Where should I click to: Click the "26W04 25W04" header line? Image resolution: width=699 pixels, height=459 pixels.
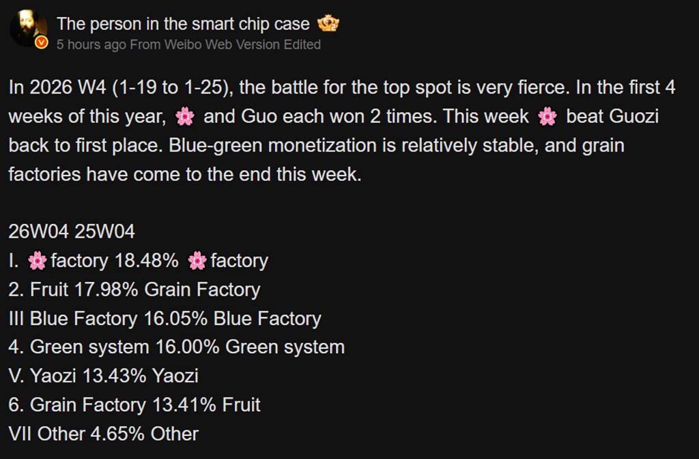tap(72, 232)
